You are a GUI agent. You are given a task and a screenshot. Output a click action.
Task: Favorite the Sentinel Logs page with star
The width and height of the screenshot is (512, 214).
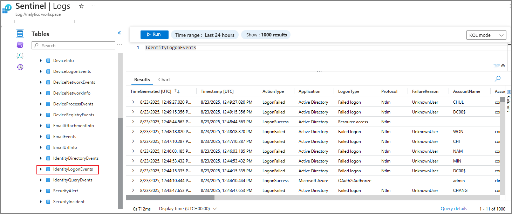point(81,6)
